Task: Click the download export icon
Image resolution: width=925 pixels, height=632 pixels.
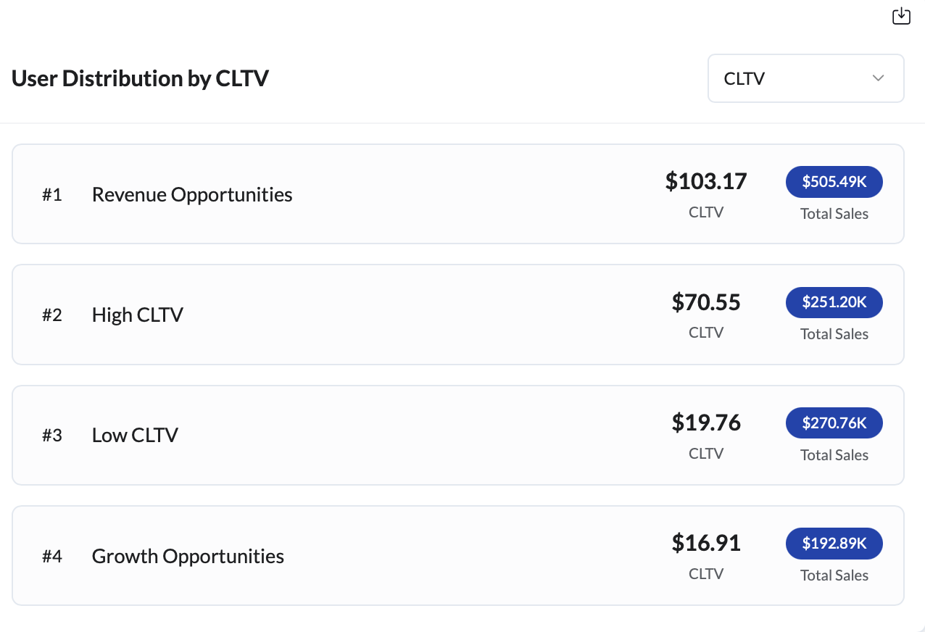Action: pyautogui.click(x=901, y=16)
